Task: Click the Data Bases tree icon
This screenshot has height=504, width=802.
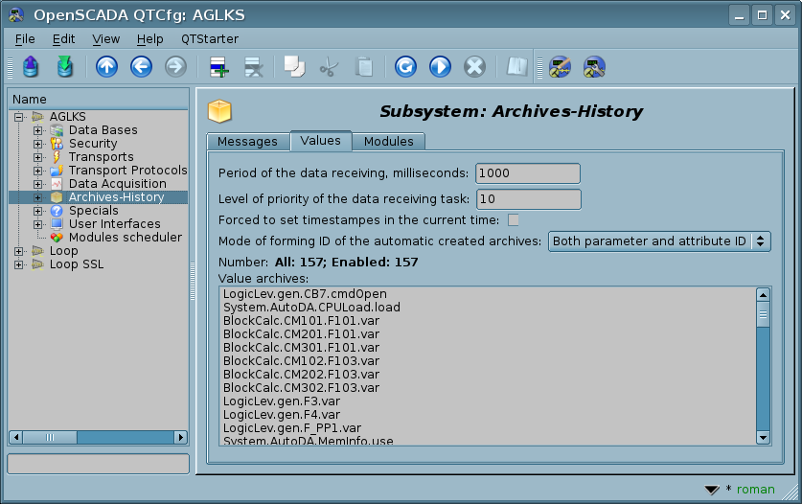Action: (x=57, y=130)
